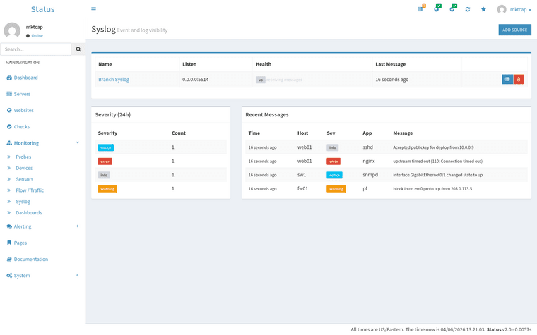Open Probes under Monitoring
The height and width of the screenshot is (335, 537).
[x=23, y=157]
